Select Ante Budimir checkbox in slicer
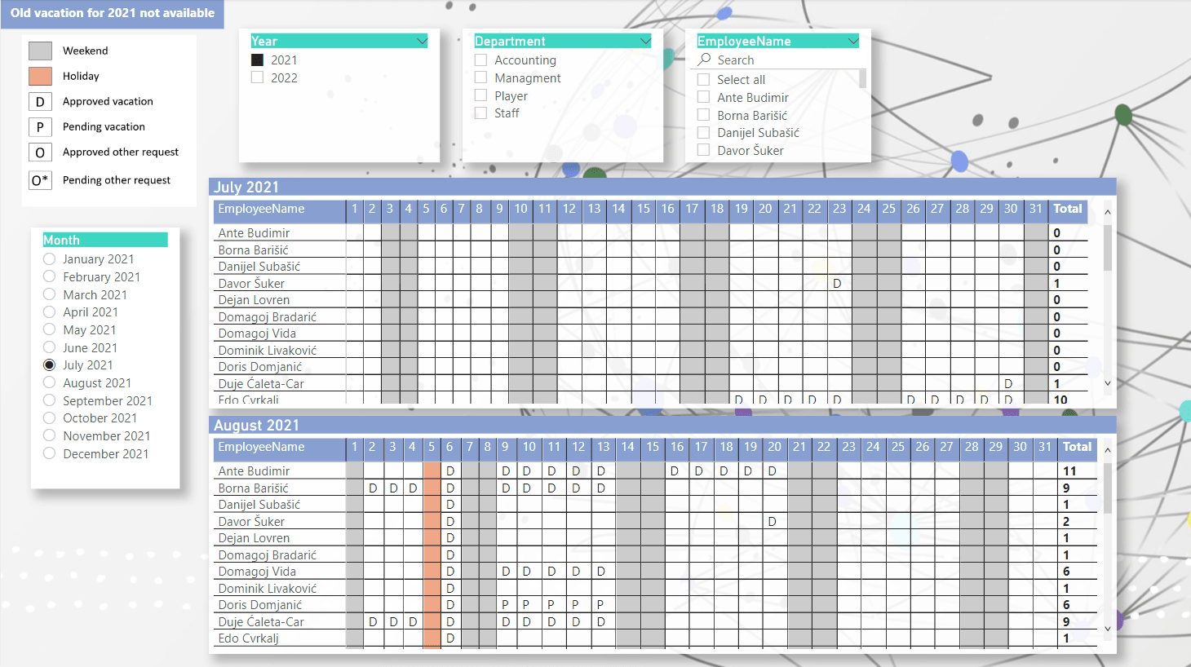Viewport: 1191px width, 667px height. (703, 97)
